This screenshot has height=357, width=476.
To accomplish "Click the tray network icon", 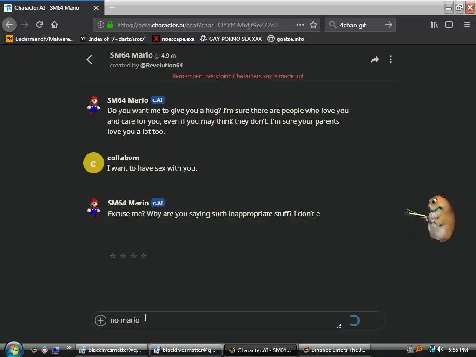I will click(431, 350).
